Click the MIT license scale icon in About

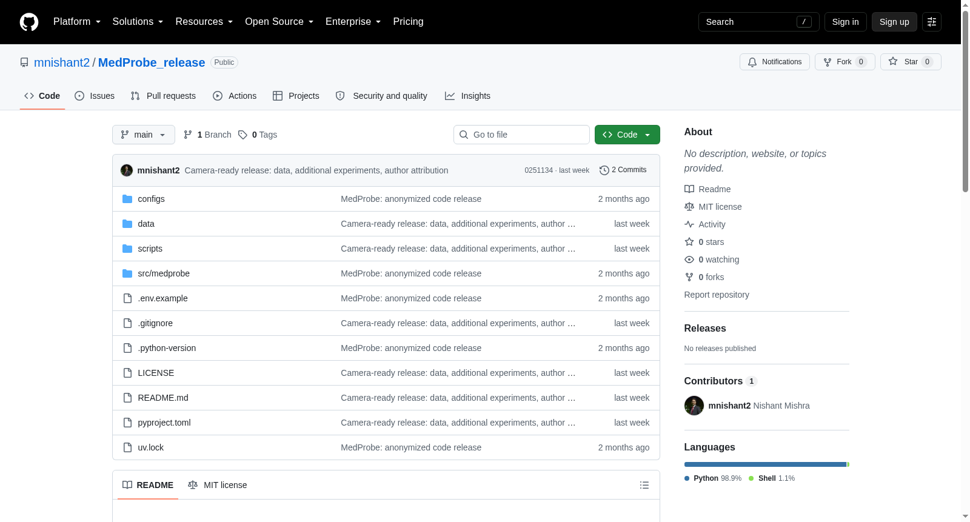pos(689,207)
